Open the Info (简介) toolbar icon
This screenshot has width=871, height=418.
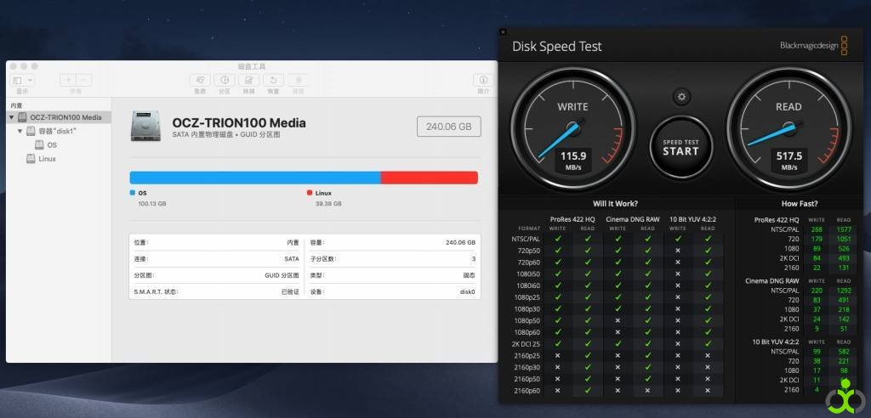pos(483,80)
